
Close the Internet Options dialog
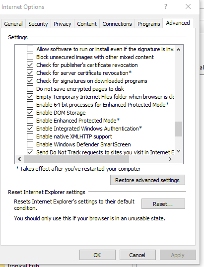tap(188, 6)
